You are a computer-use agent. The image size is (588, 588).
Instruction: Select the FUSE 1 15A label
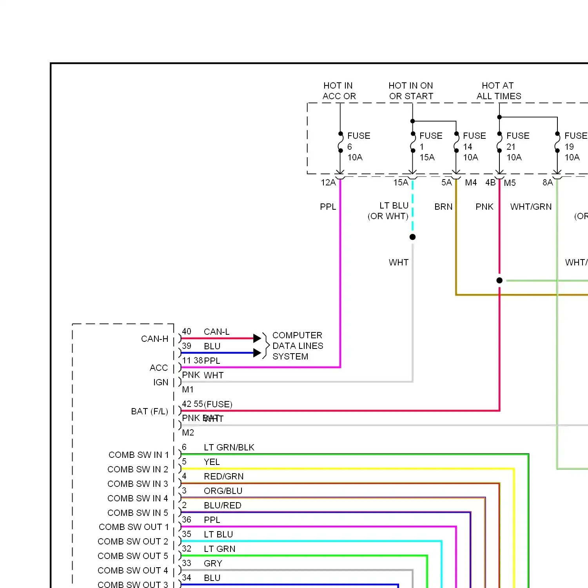point(431,147)
